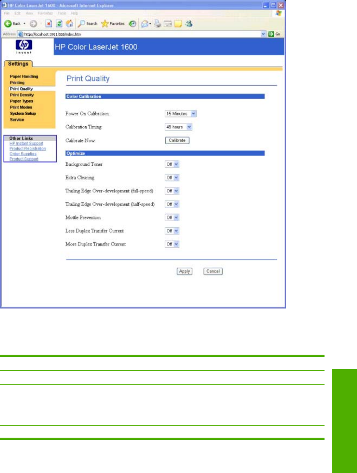This screenshot has height=473, width=357.
Task: Open System Setup in sidebar
Action: tap(23, 113)
